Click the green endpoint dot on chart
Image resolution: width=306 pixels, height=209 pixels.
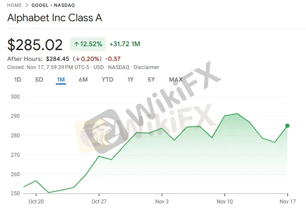coord(287,126)
